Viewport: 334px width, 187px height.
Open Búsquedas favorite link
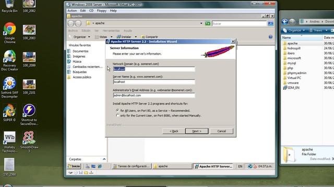[x=80, y=72]
